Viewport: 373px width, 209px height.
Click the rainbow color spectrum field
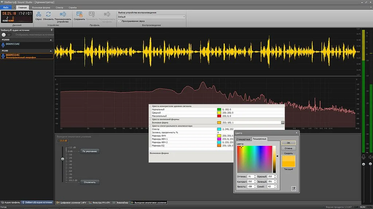pos(255,159)
